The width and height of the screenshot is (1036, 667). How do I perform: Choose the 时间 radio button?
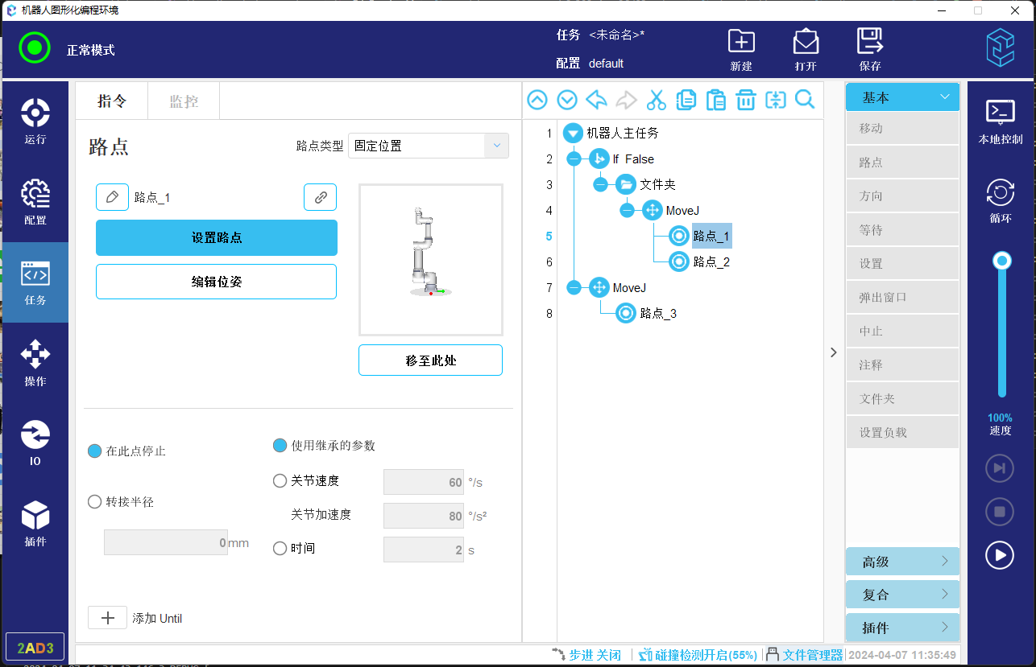(280, 549)
